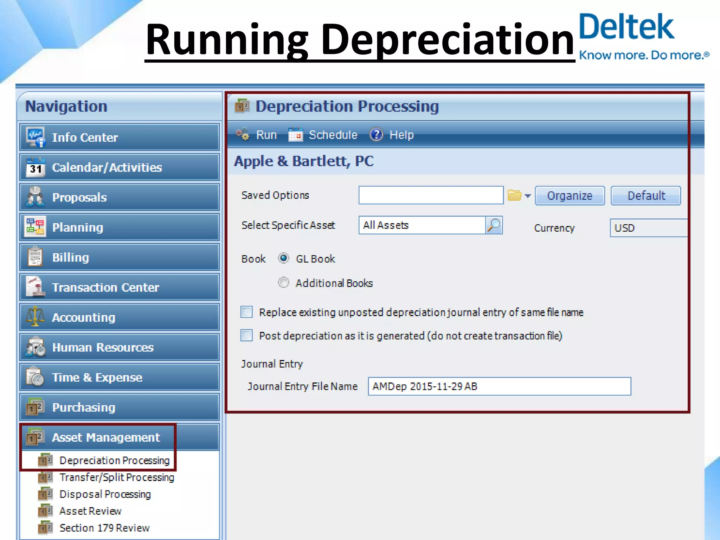The width and height of the screenshot is (720, 540).
Task: Open the Currency USD combo box
Action: tap(649, 228)
